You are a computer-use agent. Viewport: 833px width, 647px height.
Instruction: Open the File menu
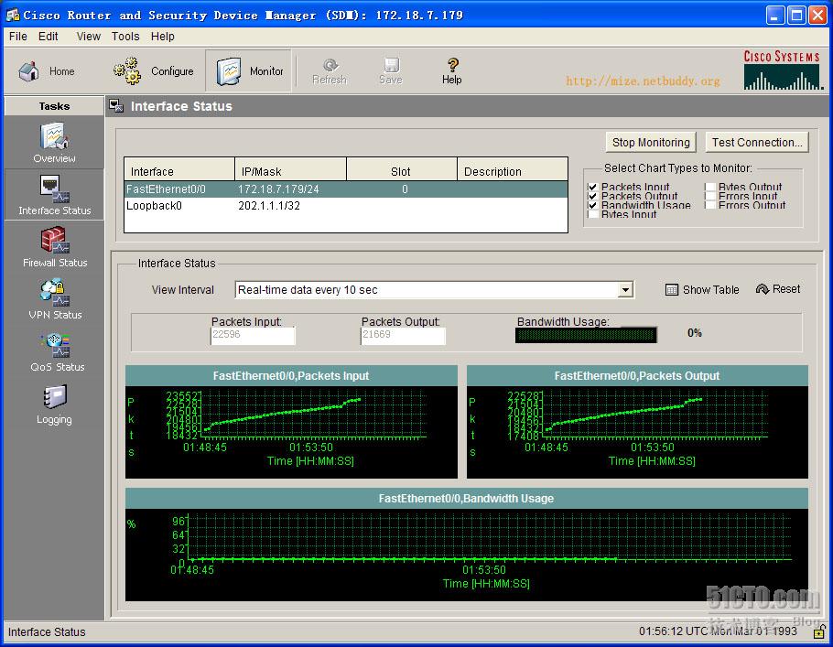coord(18,36)
